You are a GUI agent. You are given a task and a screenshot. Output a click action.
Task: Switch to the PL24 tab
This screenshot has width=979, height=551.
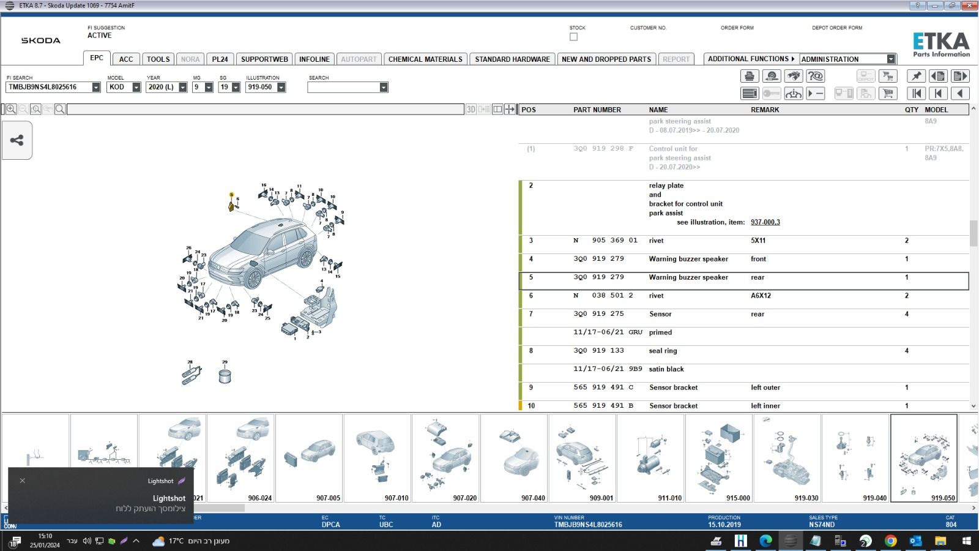(x=220, y=59)
